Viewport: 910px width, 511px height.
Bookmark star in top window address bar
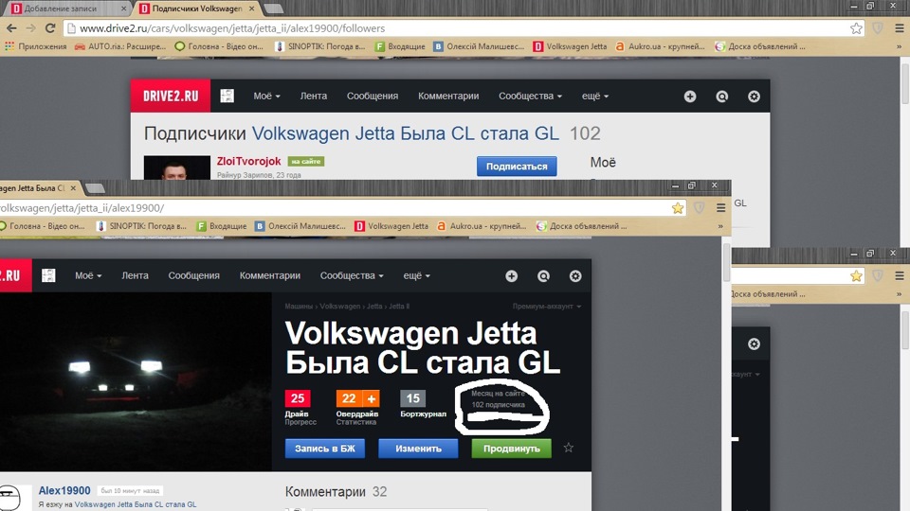coord(856,28)
